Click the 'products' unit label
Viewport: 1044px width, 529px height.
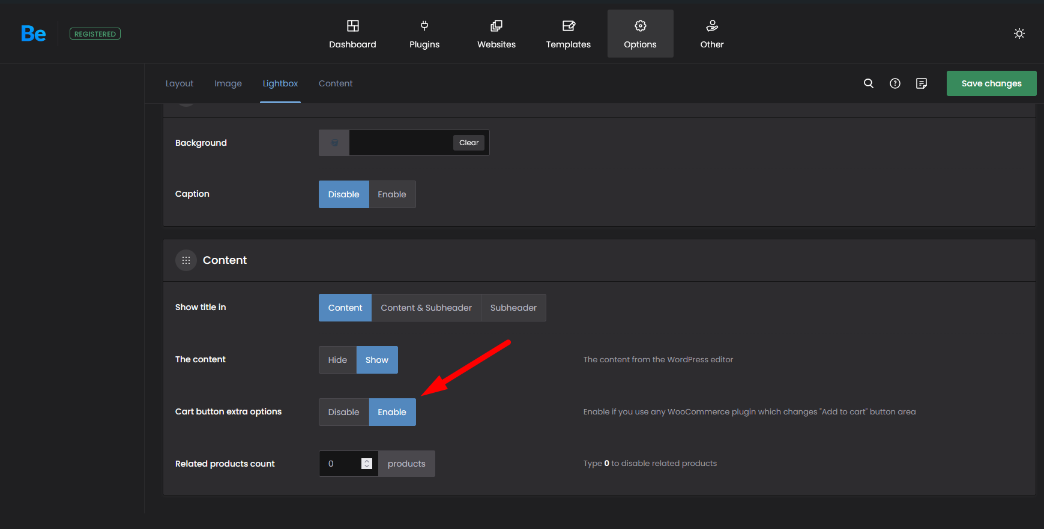pos(406,464)
